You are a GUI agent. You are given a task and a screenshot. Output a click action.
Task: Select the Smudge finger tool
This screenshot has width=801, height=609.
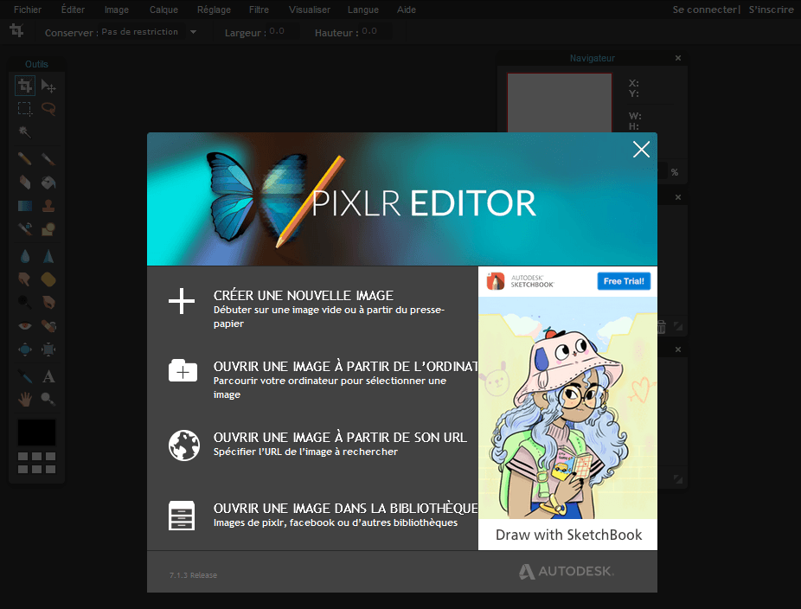24,279
